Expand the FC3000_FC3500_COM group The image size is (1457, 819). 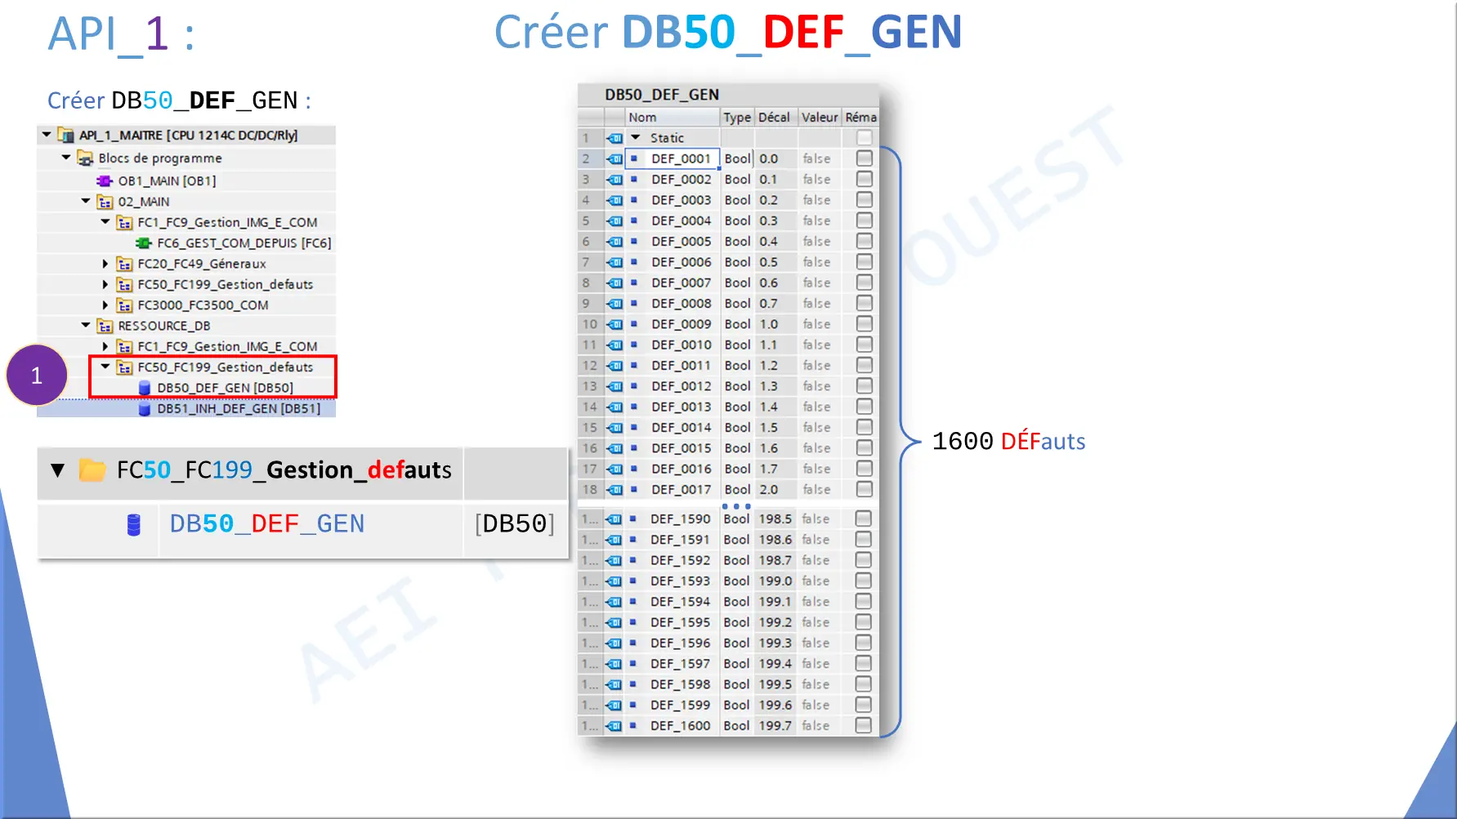coord(105,305)
